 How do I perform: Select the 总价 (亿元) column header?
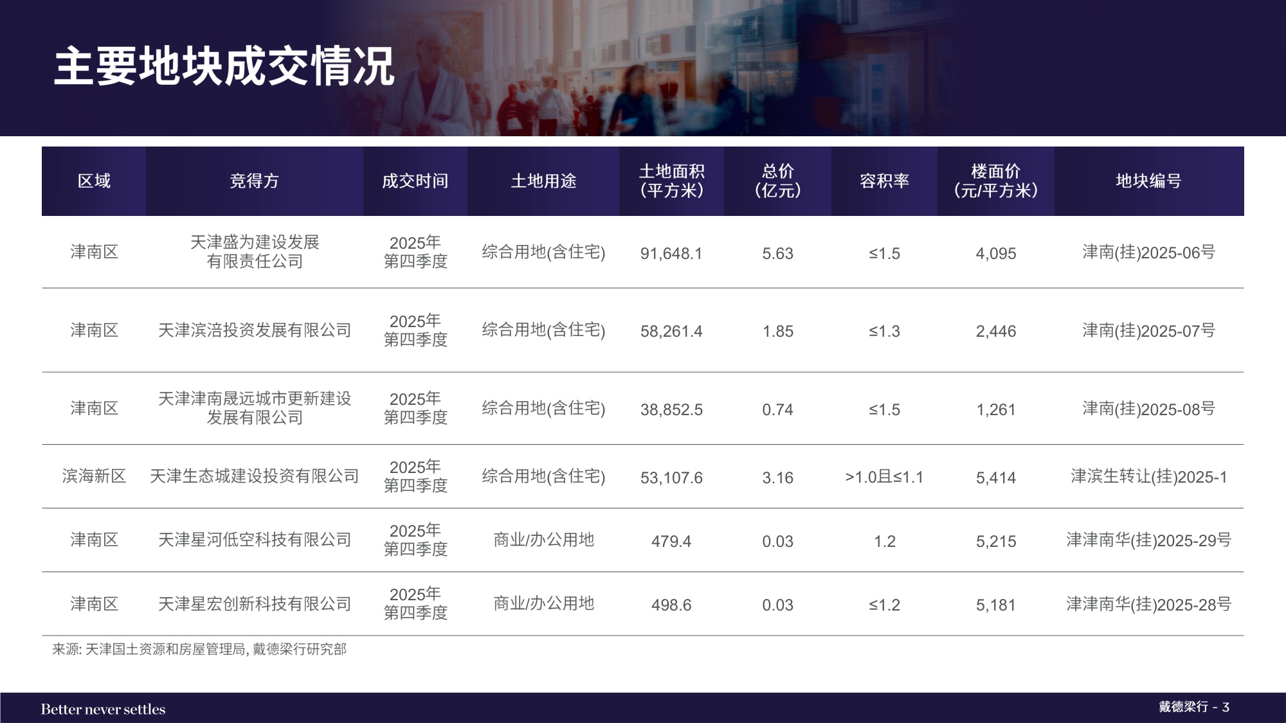click(777, 181)
